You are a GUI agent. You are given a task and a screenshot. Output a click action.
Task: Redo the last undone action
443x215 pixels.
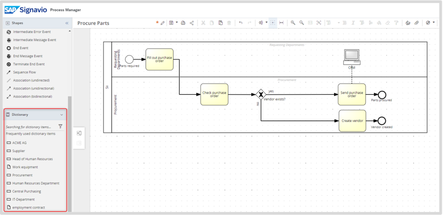[250, 23]
